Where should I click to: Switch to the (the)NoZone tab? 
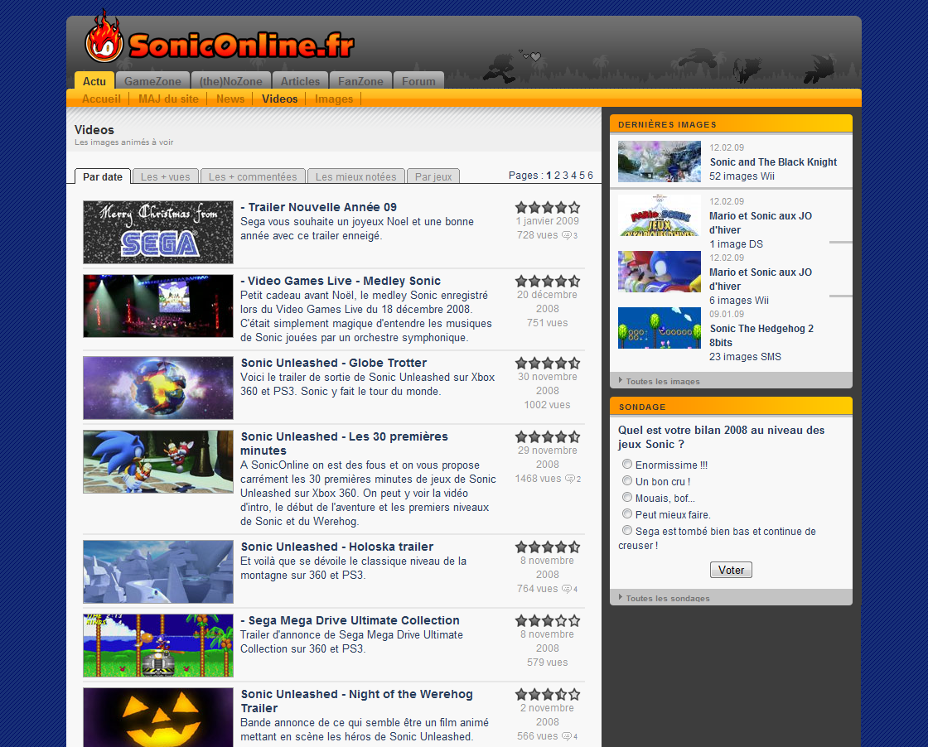point(231,81)
